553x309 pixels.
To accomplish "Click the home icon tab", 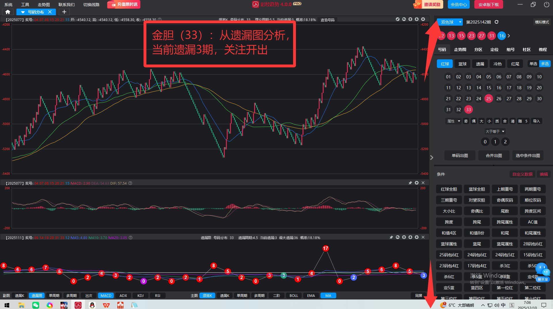I will tap(8, 12).
